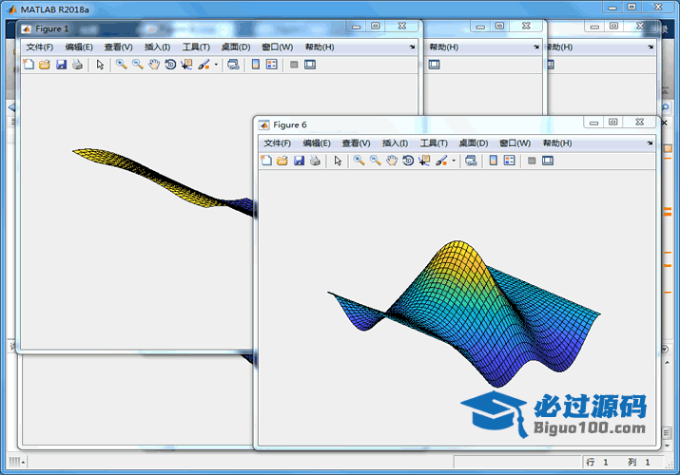Select Zoom Out tool in Figure 1
The height and width of the screenshot is (475, 680).
coord(138,65)
